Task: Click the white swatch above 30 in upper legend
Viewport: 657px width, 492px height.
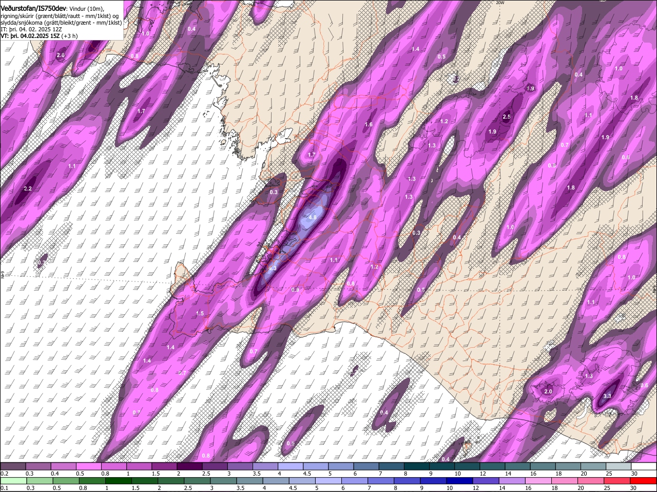Action: 644,466
